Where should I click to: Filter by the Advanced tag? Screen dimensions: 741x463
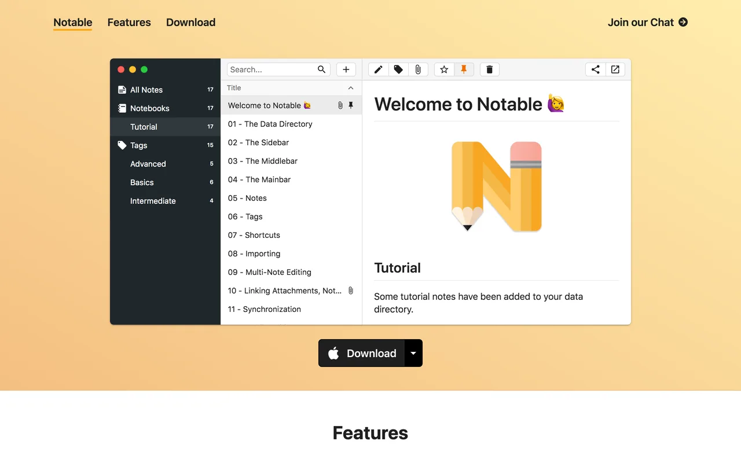pos(166,164)
